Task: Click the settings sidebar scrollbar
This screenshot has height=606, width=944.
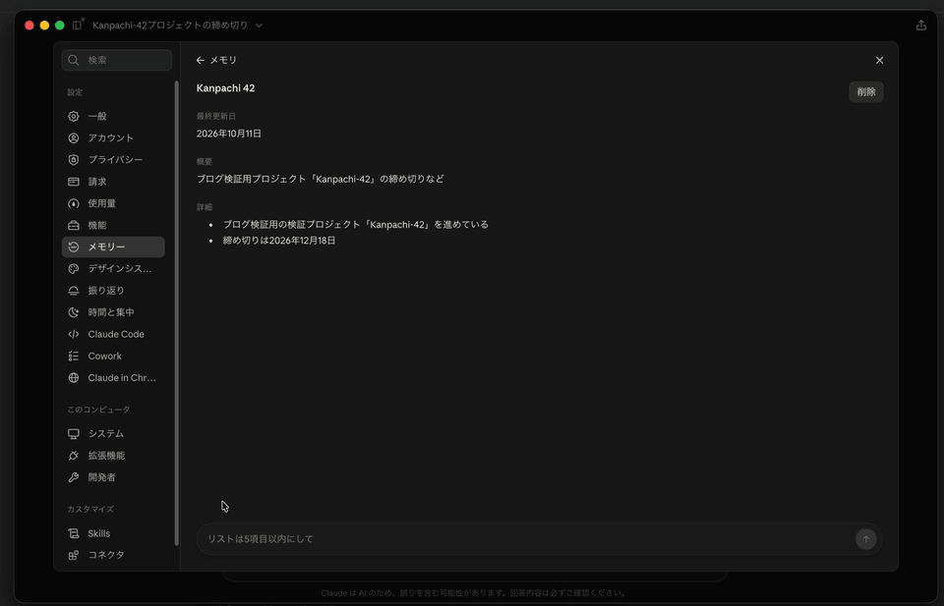Action: point(176,312)
